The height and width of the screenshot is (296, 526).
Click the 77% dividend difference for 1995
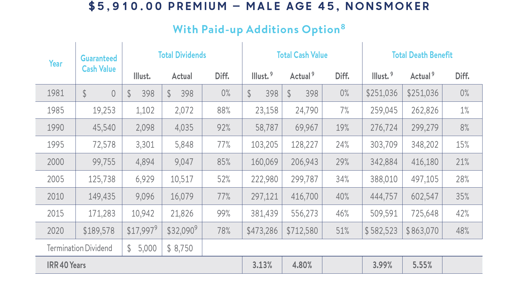224,145
